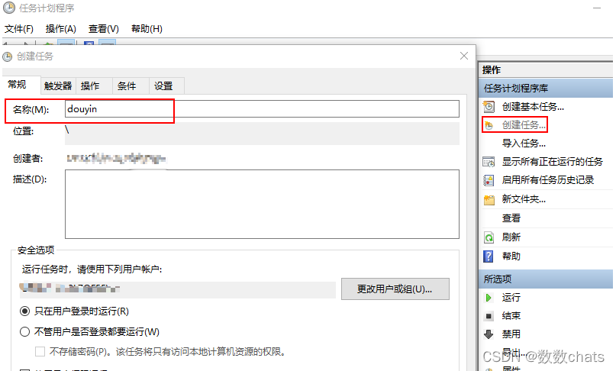The height and width of the screenshot is (371, 616).
Task: Click the Create Basic Task clock icon
Action: click(489, 107)
